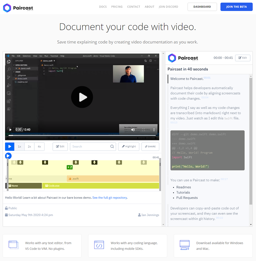Click the JOIN THE BETA button
The image size is (256, 261).
point(236,7)
